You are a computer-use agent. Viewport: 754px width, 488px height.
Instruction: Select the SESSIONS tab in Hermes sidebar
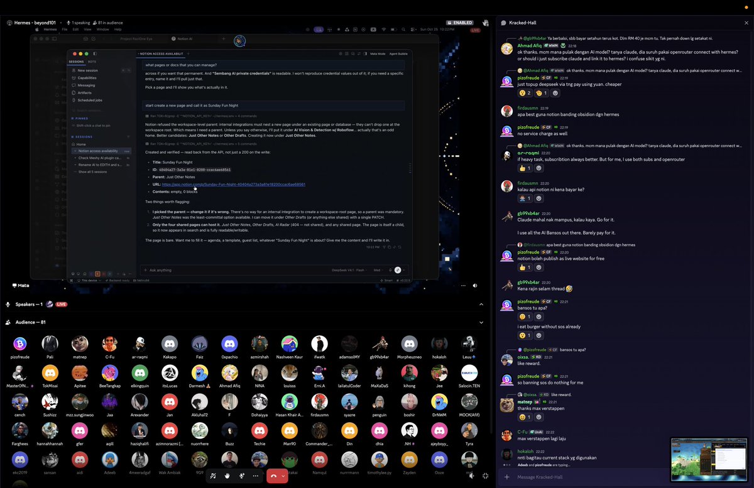click(76, 62)
